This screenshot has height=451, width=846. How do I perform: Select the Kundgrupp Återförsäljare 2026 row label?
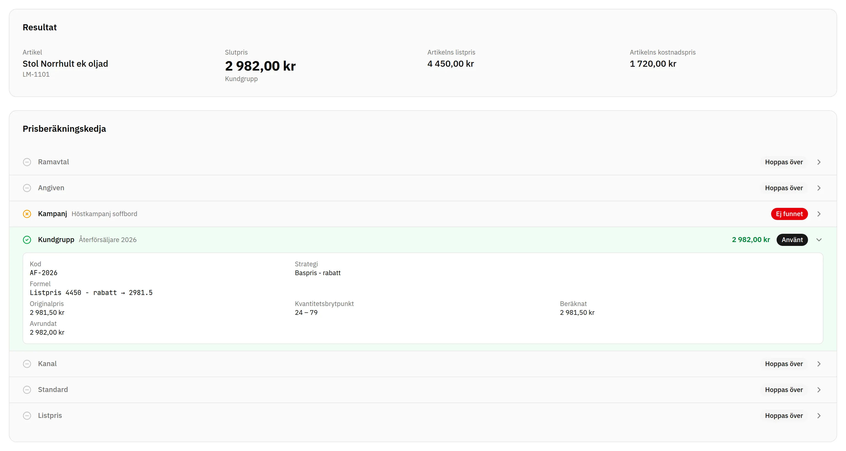[87, 240]
